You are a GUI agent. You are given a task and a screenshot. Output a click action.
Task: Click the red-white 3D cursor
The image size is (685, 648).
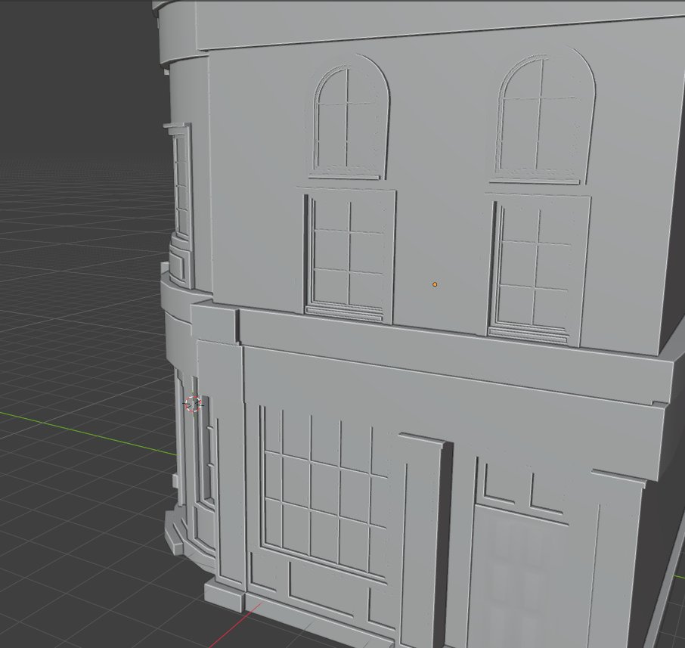pyautogui.click(x=193, y=404)
